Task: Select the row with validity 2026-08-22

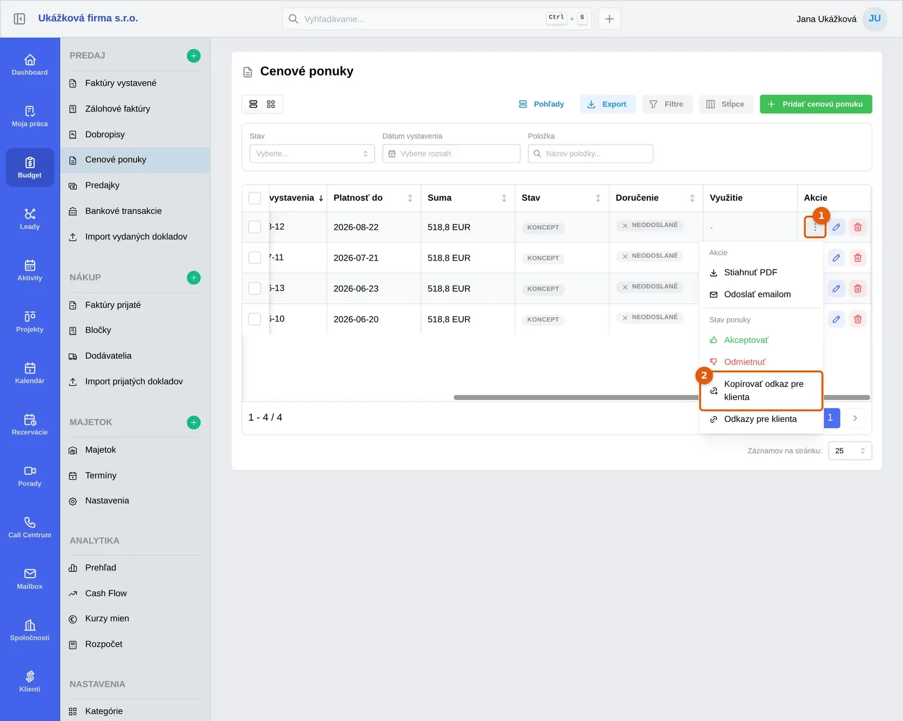Action: [255, 227]
